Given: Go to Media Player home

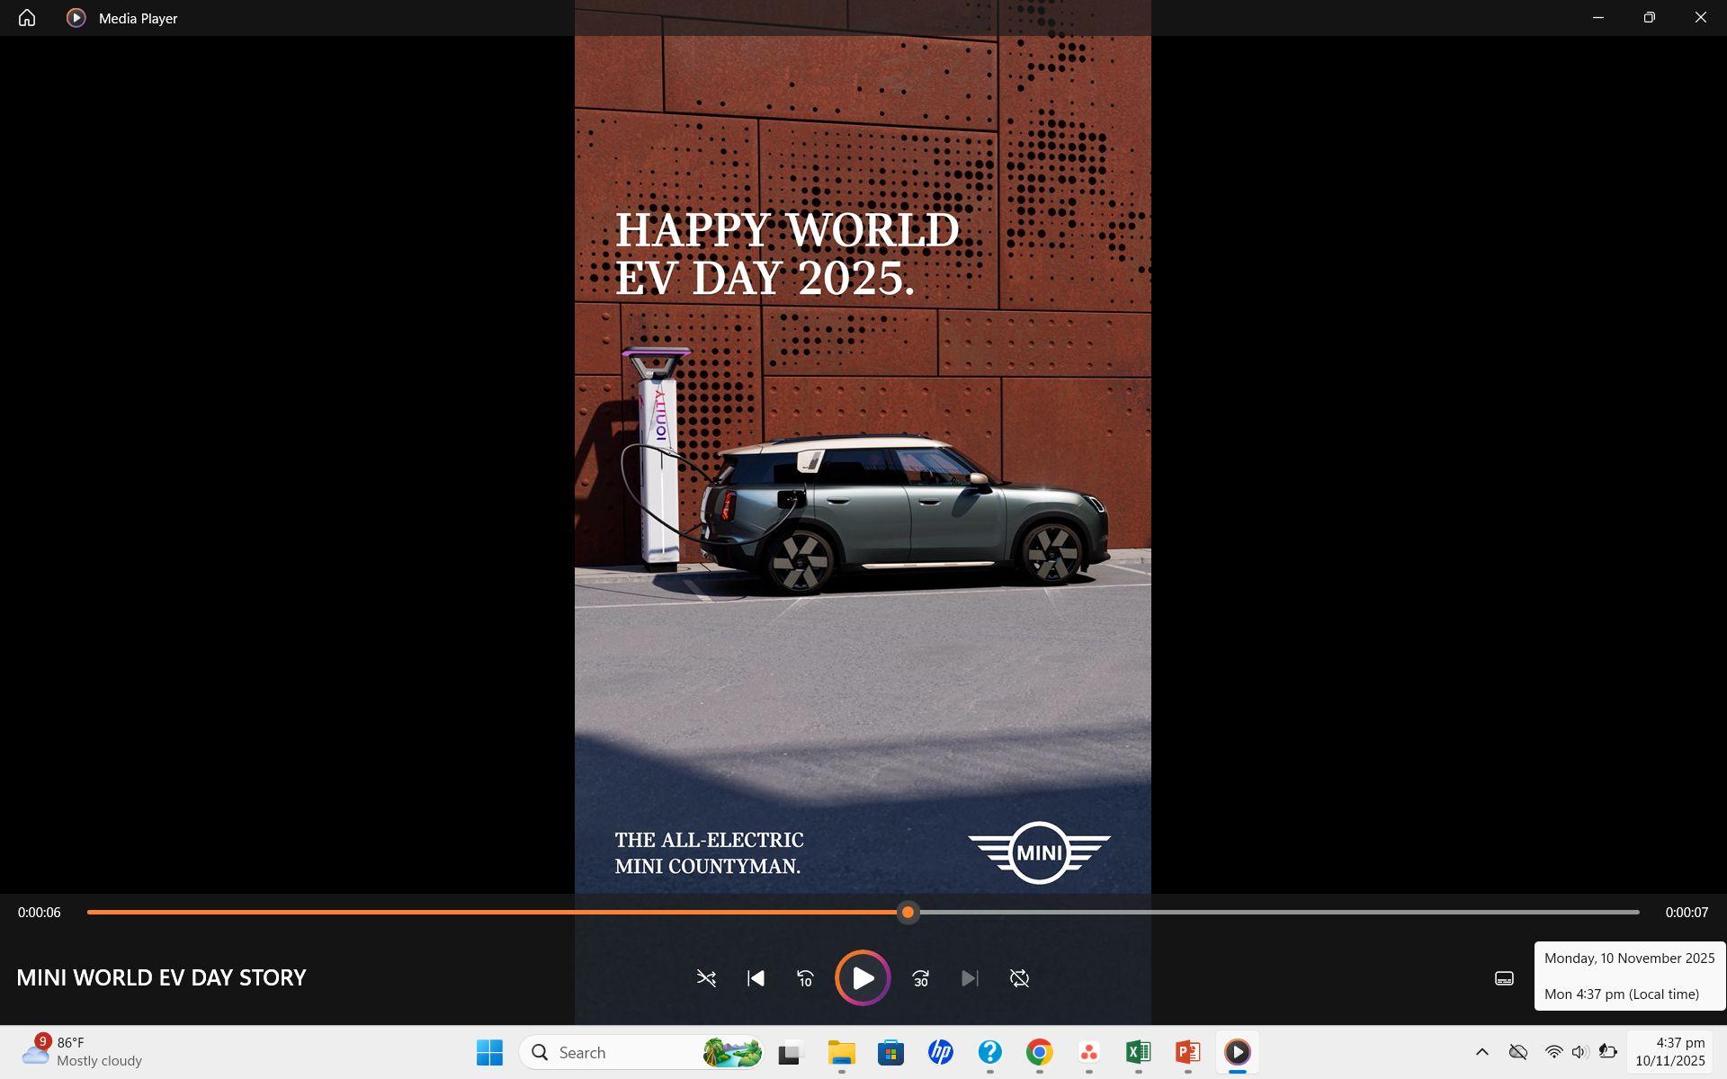Looking at the screenshot, I should pyautogui.click(x=27, y=18).
